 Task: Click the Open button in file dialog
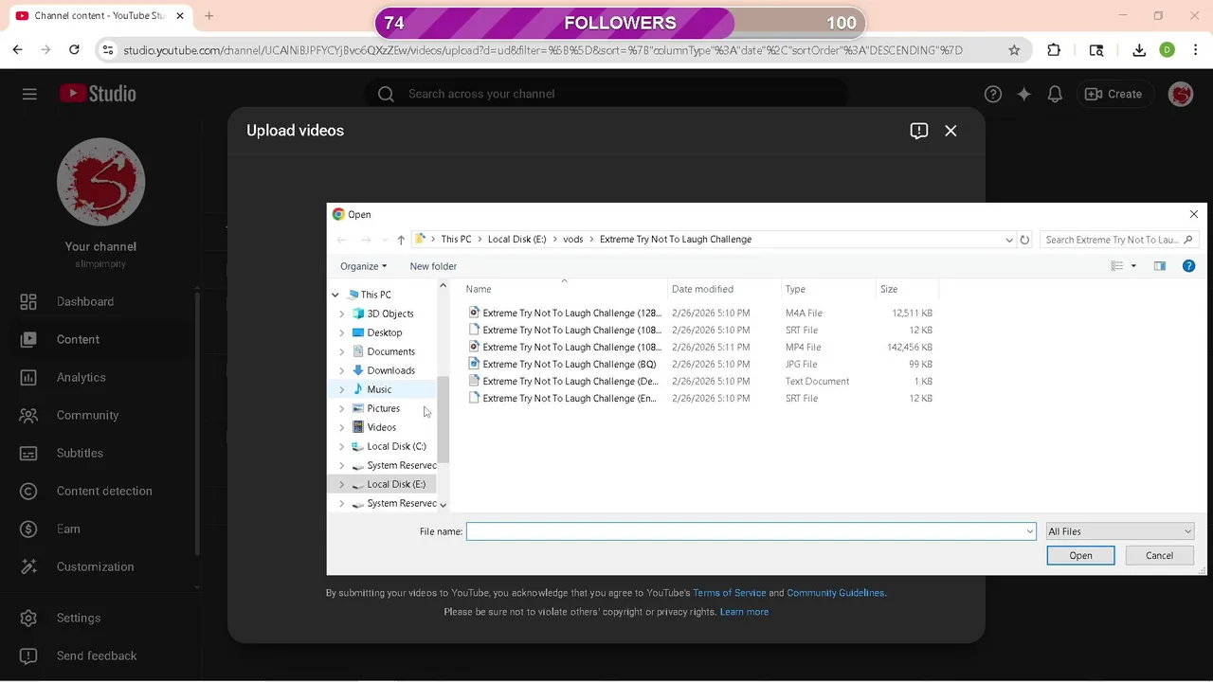[1080, 555]
